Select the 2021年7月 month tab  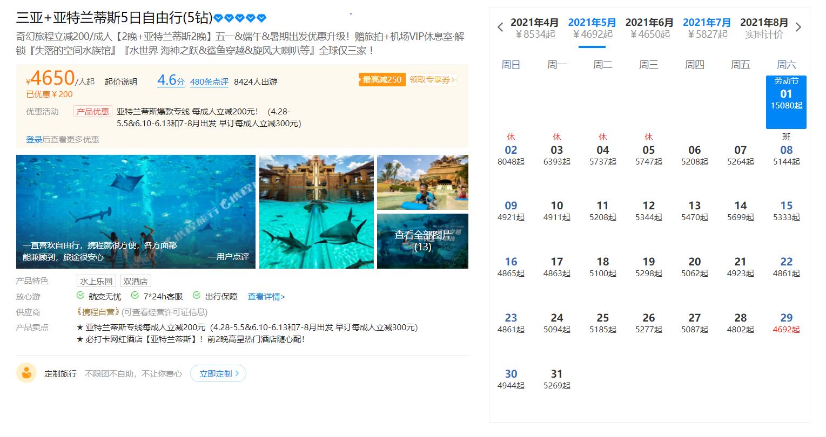click(x=707, y=28)
